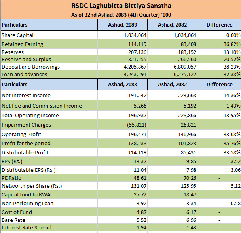Screen dimensions: 241x233
Task: Click Interest Rate Spread label cell
Action: pyautogui.click(x=49, y=227)
